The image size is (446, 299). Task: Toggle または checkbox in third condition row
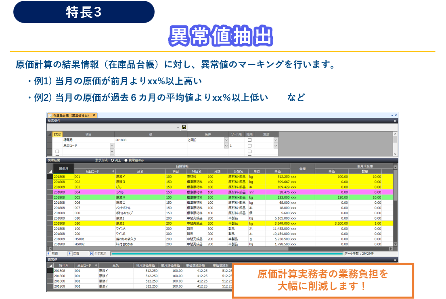tap(57, 151)
